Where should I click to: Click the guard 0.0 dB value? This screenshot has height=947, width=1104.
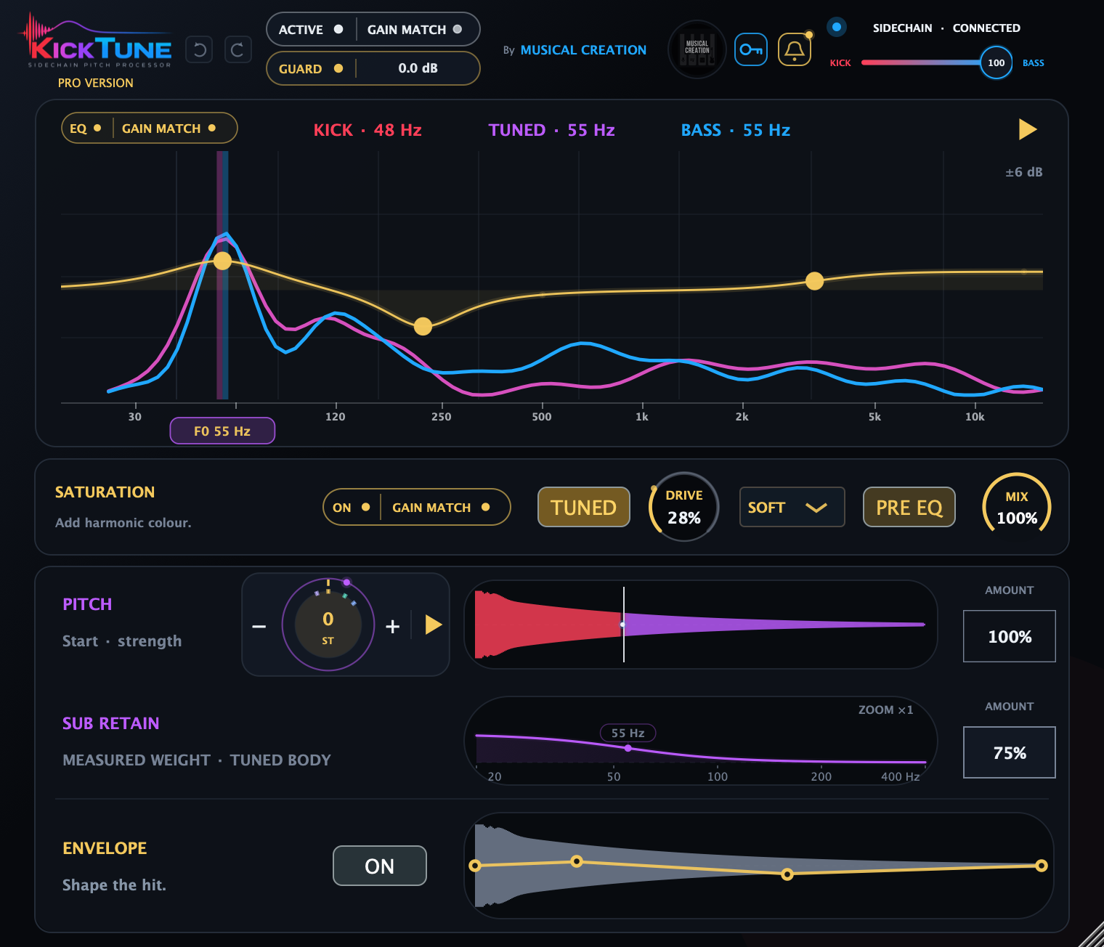(x=418, y=68)
